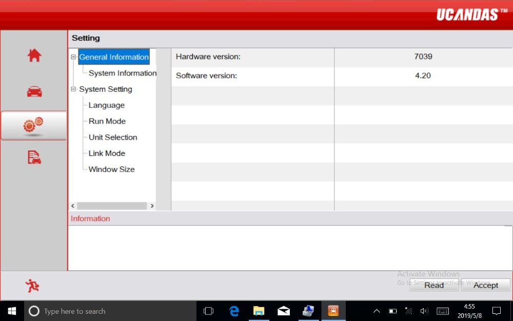Select System Information in the tree
The height and width of the screenshot is (321, 513).
(x=123, y=73)
